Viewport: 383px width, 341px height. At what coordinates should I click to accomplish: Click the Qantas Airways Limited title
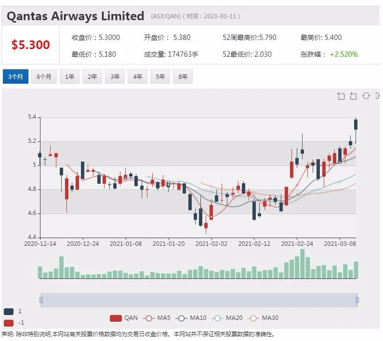click(75, 16)
